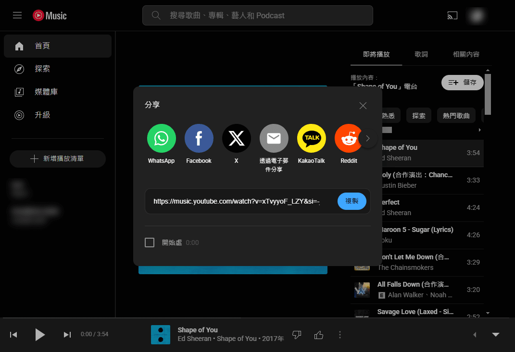
Task: Show more share options chevron
Action: [368, 138]
